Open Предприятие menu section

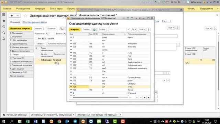(206, 9)
